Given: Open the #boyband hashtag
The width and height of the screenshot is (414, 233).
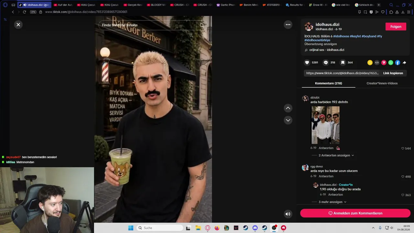Looking at the screenshot, I should coord(369,36).
